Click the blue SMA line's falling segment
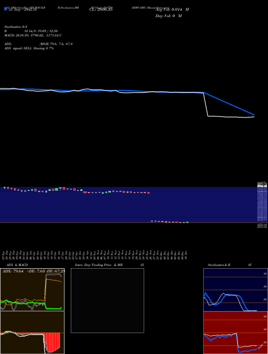The image size is (268, 354). tap(229, 104)
